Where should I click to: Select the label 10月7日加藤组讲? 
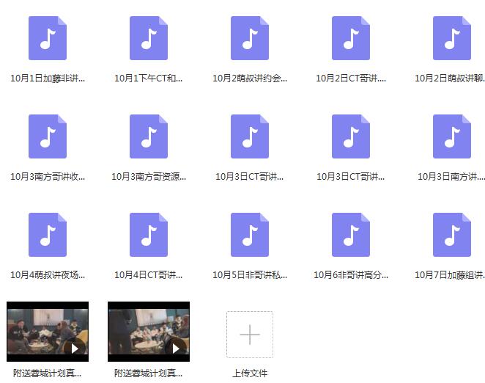450,275
